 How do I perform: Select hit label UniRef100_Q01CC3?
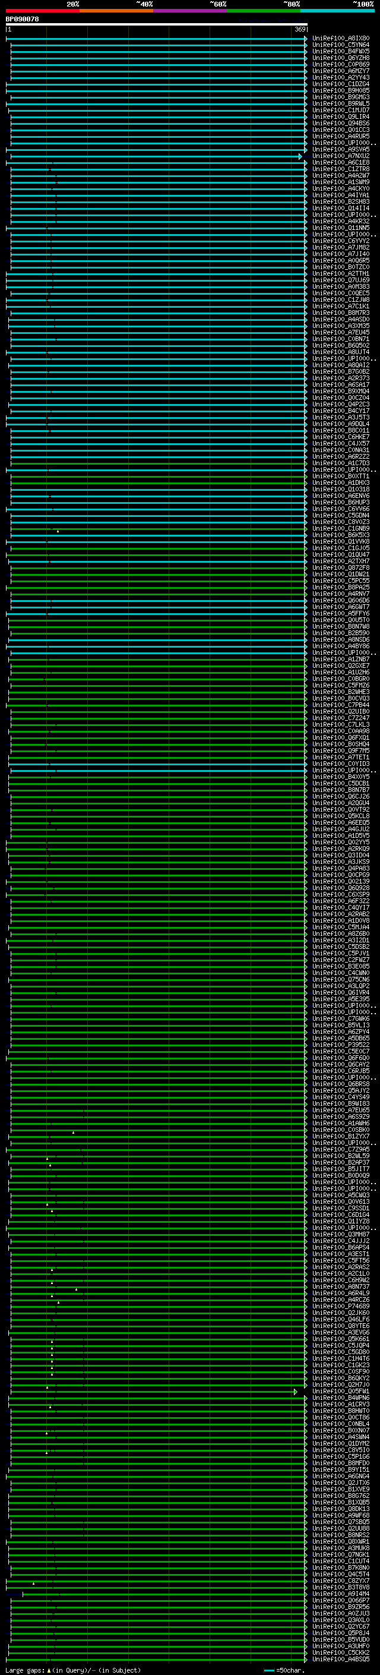340,130
